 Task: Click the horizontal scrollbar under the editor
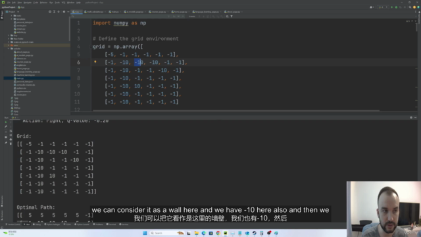(x=235, y=111)
